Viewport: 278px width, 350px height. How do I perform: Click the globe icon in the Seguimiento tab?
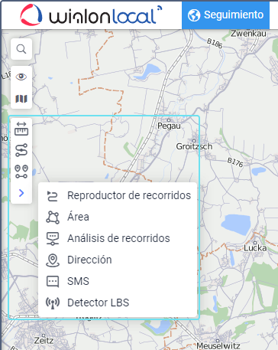point(194,15)
